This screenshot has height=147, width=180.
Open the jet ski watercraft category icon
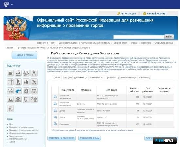10,99
